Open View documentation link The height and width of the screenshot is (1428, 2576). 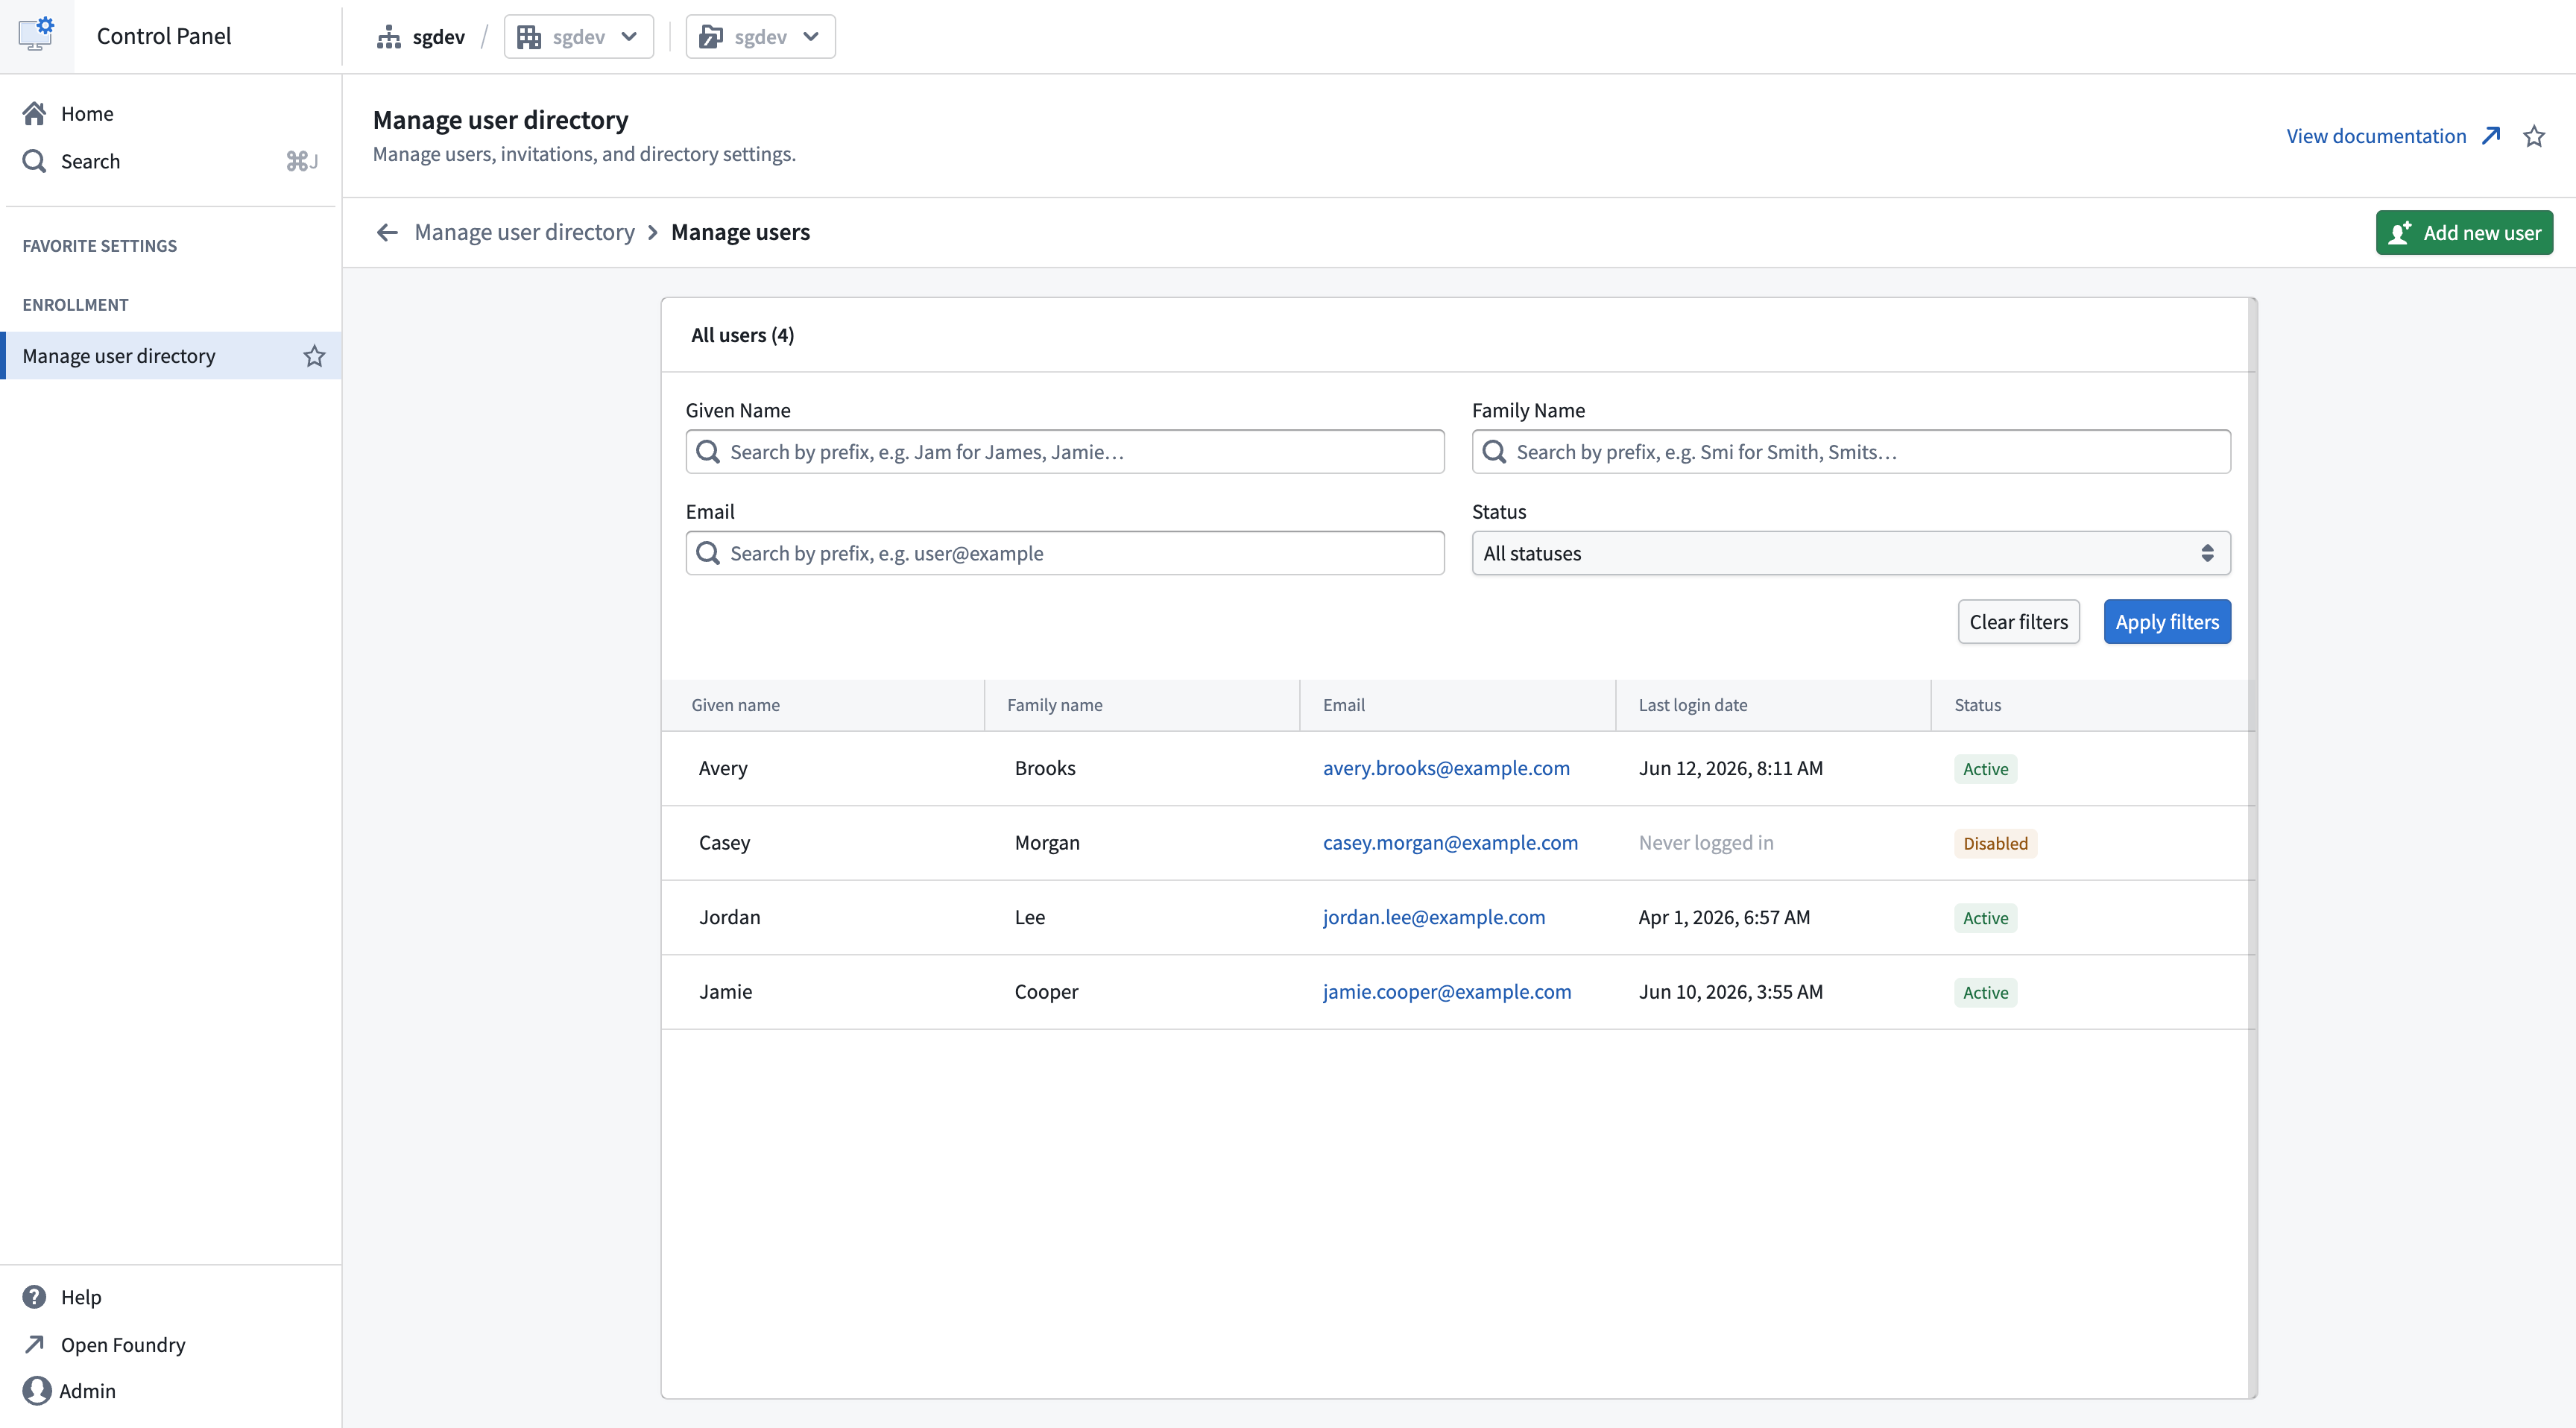point(2376,136)
